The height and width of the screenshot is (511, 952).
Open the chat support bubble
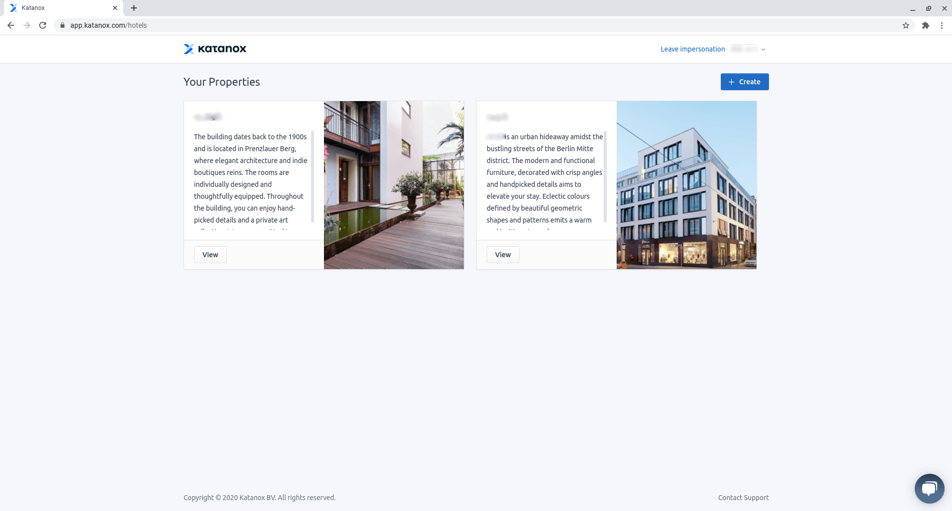click(929, 488)
